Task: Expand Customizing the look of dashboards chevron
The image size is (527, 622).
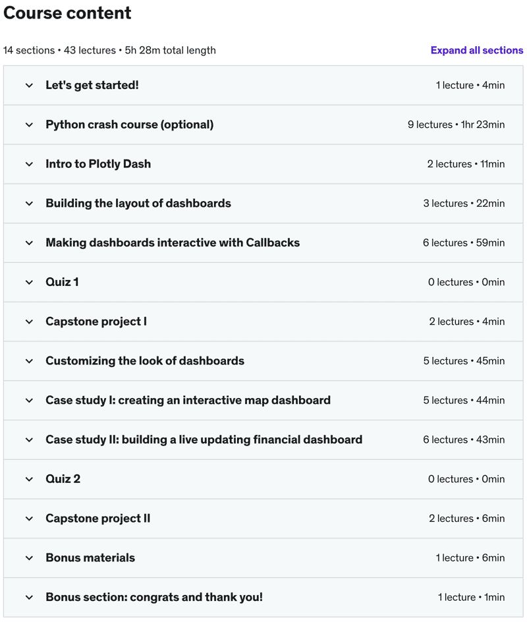Action: point(30,361)
